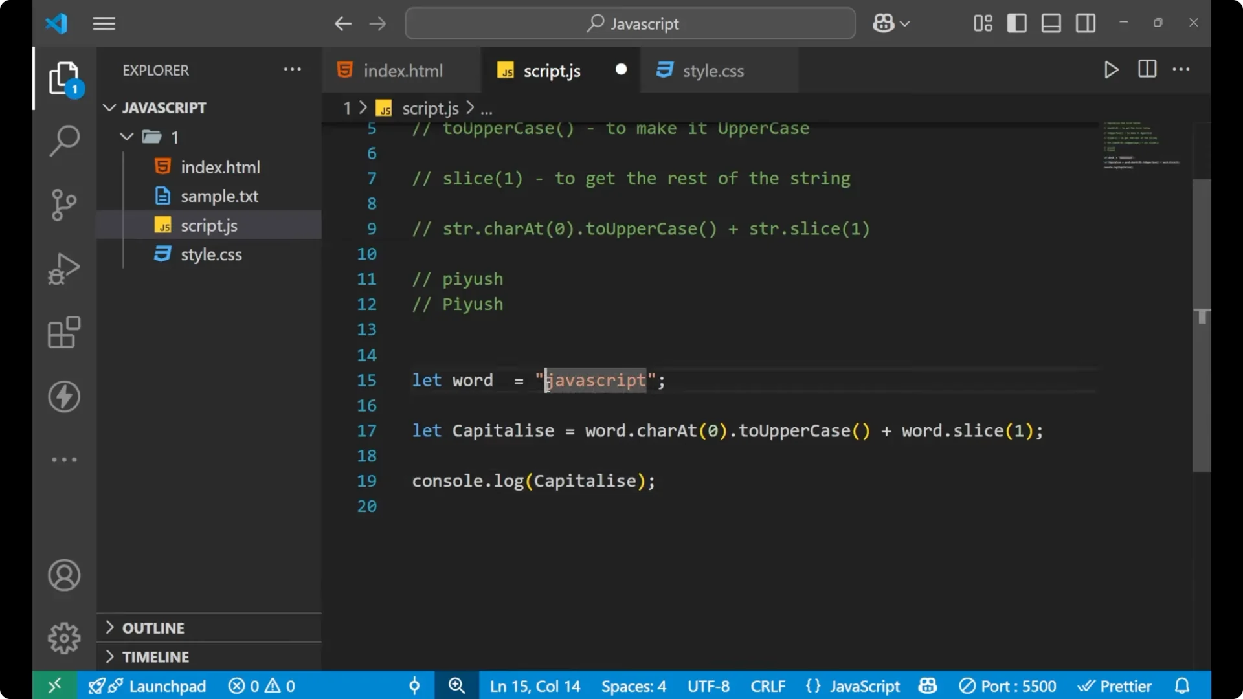
Task: Click Port : 5500 in status bar
Action: 1007,685
